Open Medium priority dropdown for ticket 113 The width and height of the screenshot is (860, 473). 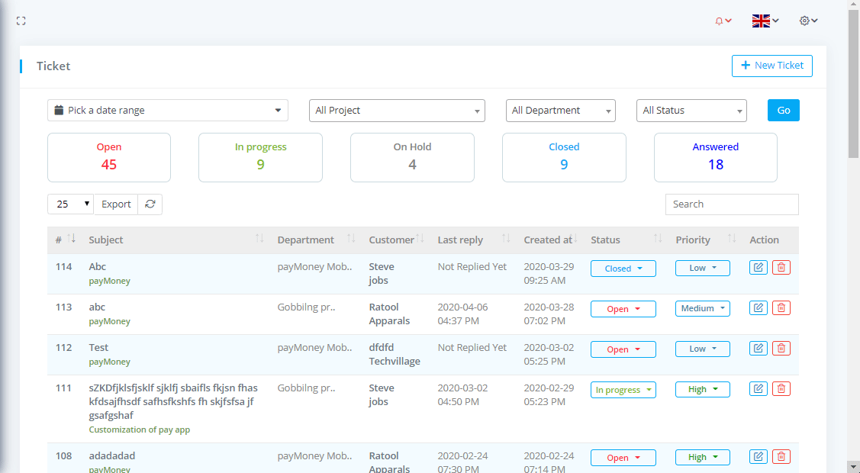(x=702, y=309)
